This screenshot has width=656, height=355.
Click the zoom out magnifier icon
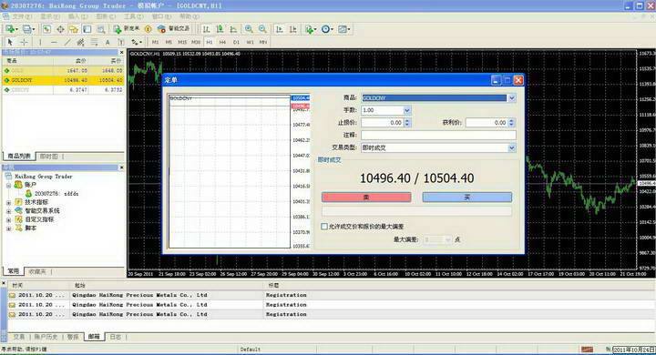[x=262, y=29]
